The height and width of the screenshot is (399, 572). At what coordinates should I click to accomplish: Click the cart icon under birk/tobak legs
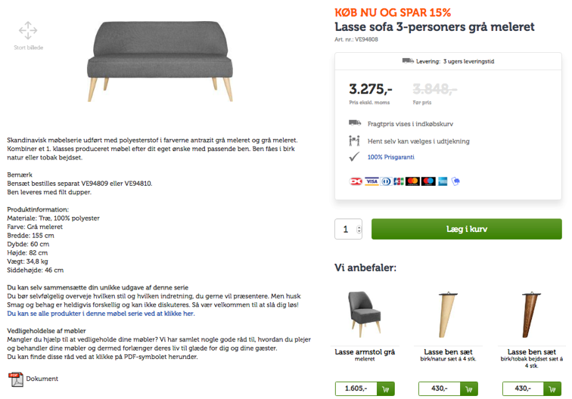point(554,389)
